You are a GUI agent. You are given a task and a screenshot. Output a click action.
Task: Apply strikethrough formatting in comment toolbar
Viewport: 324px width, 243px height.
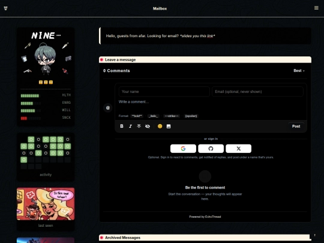pyautogui.click(x=139, y=126)
